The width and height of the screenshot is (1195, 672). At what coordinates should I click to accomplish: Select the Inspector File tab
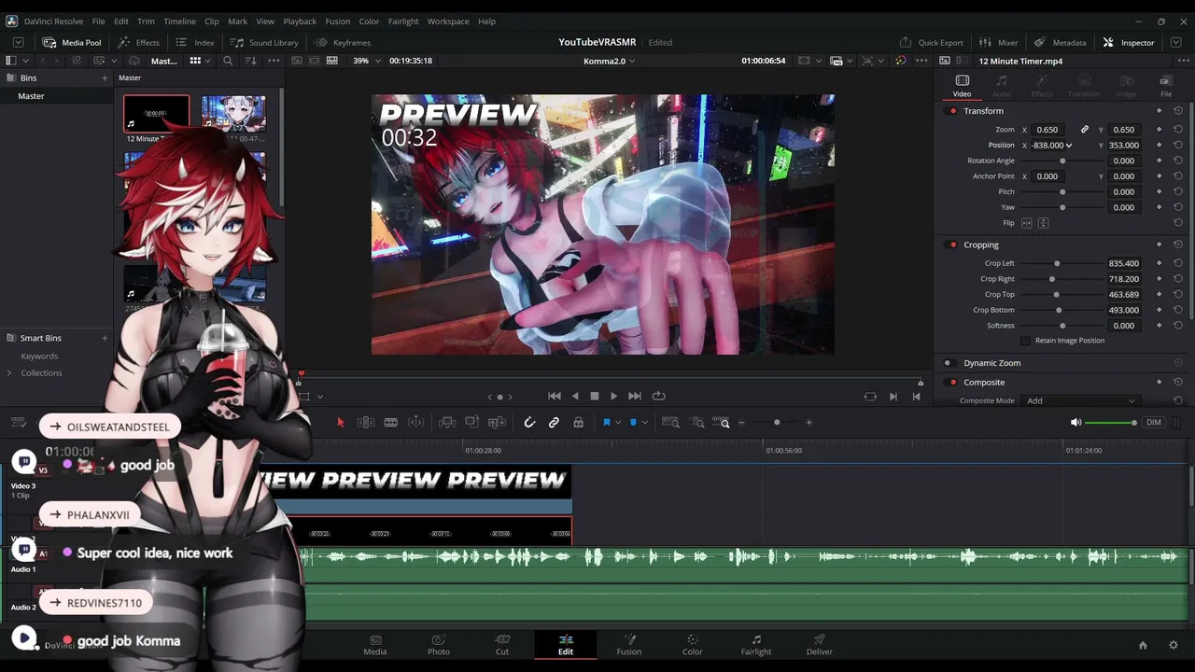(1166, 85)
